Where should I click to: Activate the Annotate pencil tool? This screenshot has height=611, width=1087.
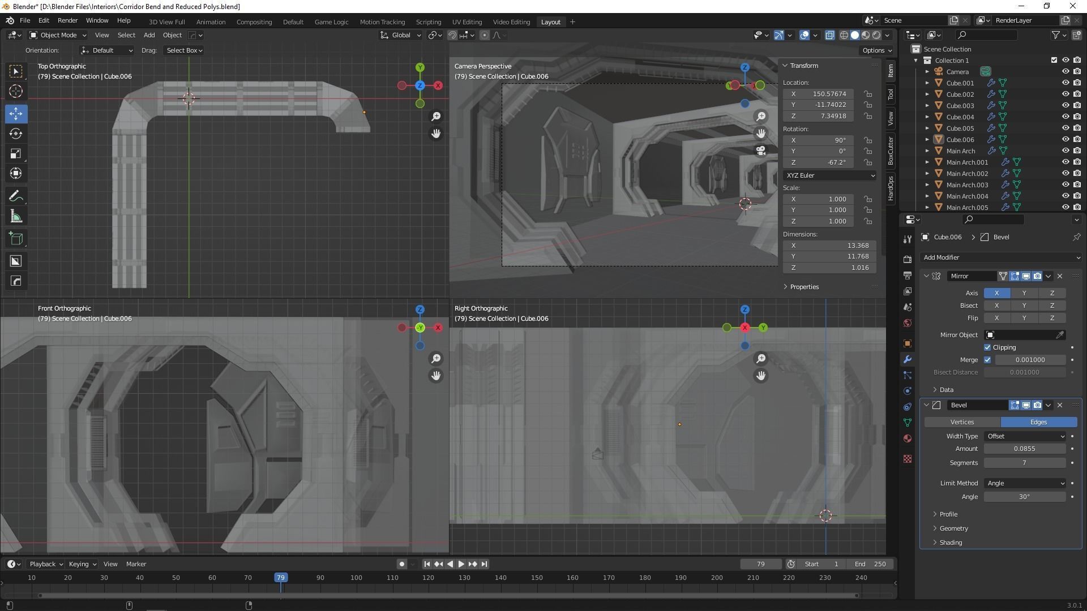coord(16,196)
